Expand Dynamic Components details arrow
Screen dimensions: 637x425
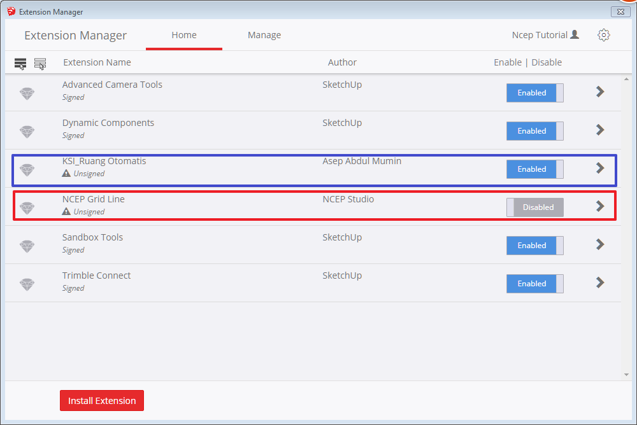tap(600, 130)
